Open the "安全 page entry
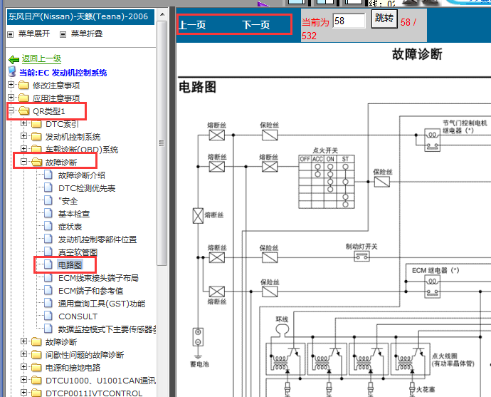 pos(68,201)
